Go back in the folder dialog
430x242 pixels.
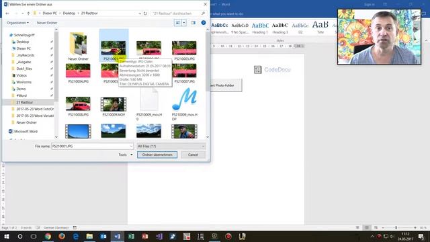7,13
